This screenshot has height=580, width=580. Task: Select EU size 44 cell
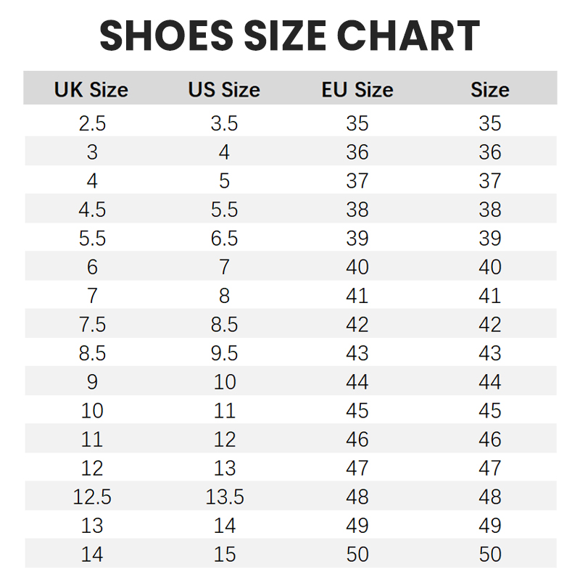pyautogui.click(x=357, y=382)
